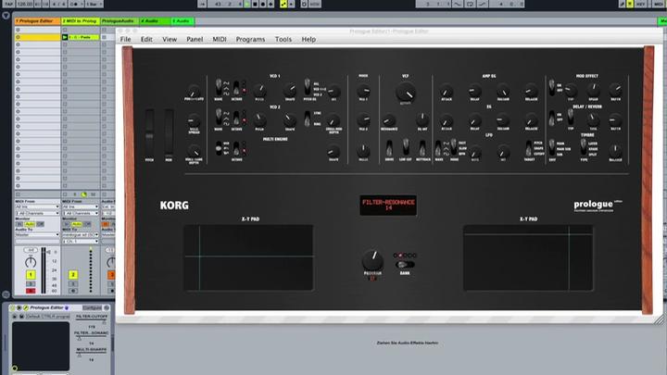This screenshot has height=375, width=667.
Task: Click the Mixer Multi level knob
Action: pos(363,151)
